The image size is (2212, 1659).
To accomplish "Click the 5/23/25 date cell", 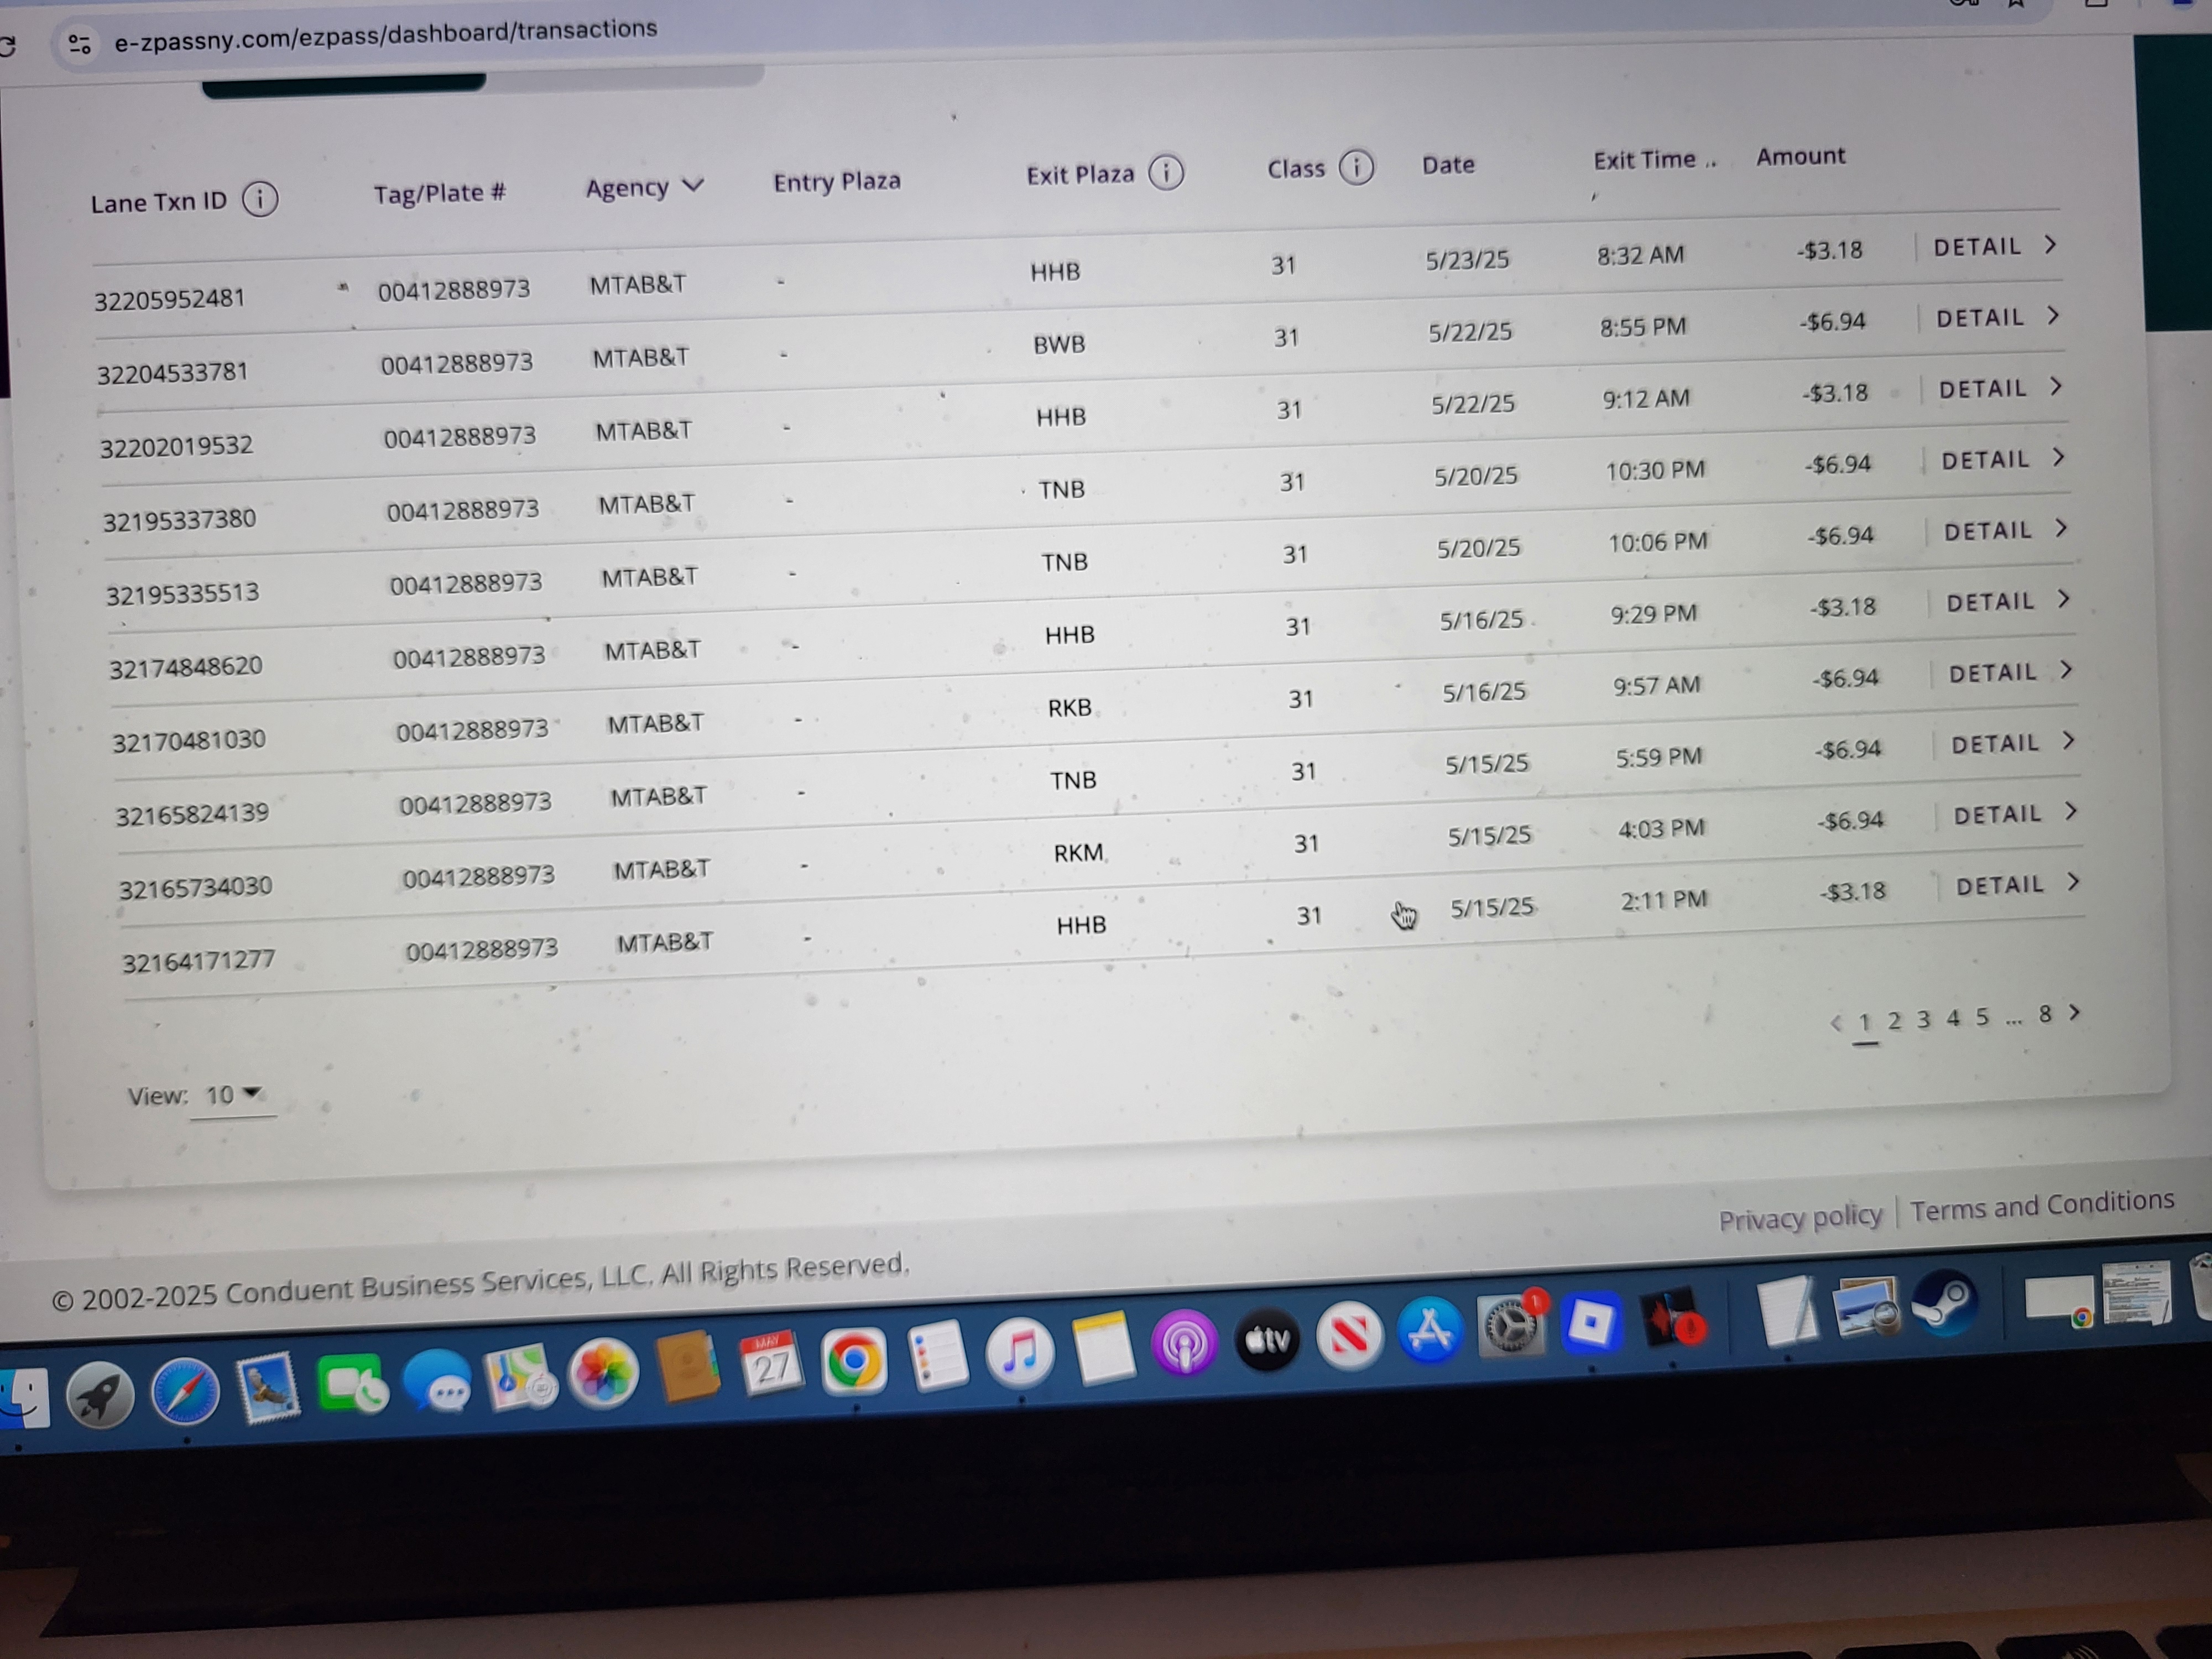I will pyautogui.click(x=1467, y=260).
